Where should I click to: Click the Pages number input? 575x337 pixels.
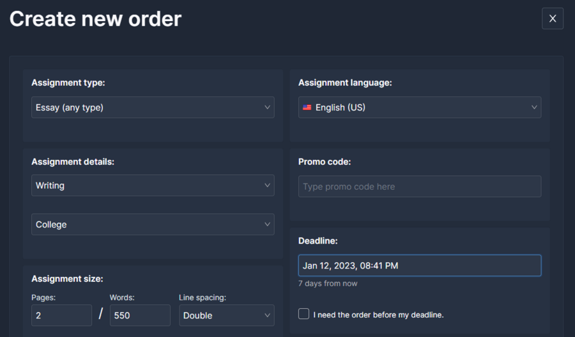click(61, 315)
